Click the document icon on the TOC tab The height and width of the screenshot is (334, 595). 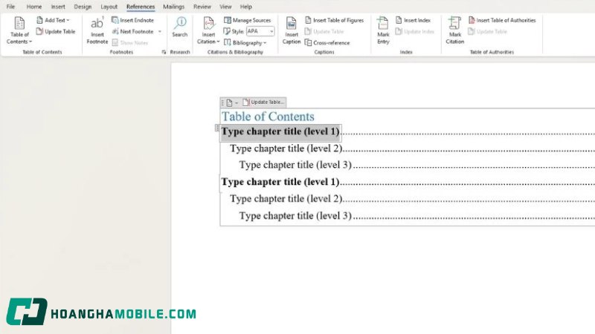pos(229,102)
